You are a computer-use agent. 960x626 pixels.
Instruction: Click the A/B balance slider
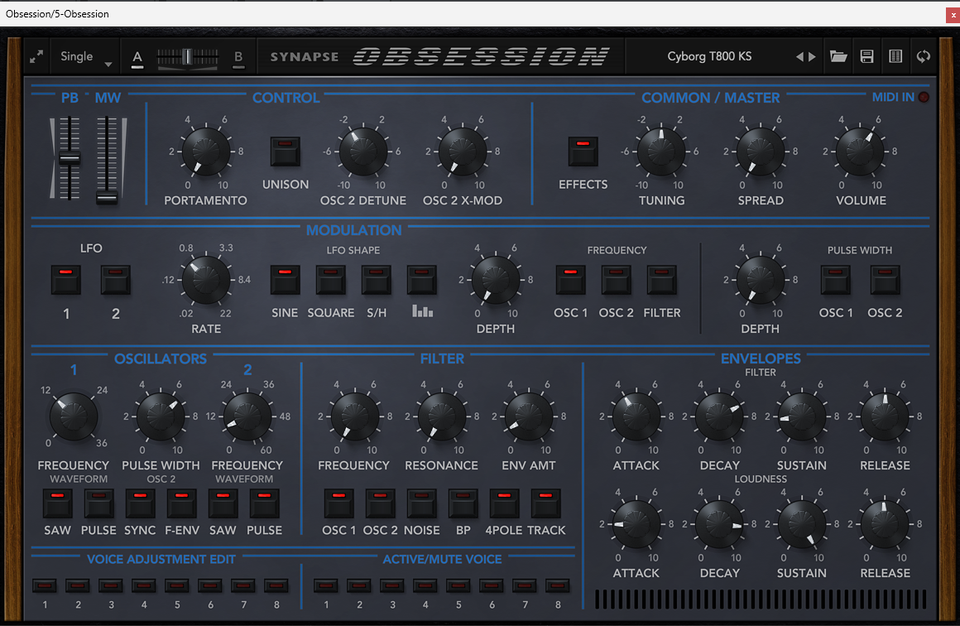tap(187, 58)
